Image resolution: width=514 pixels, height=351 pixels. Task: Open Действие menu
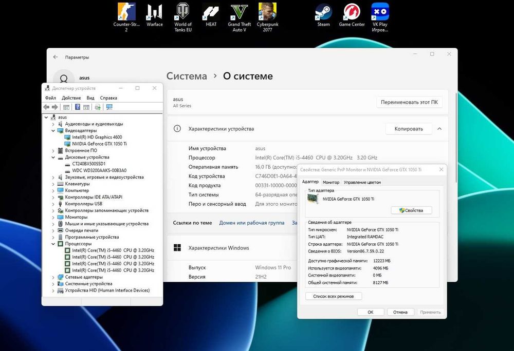(x=71, y=98)
